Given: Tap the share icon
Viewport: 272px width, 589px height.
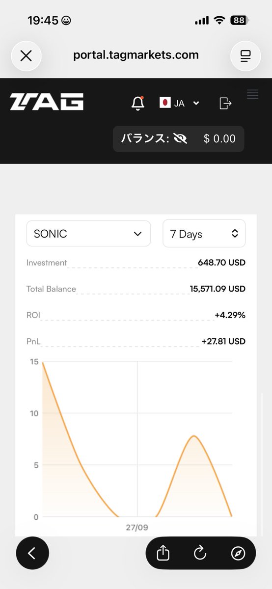Looking at the screenshot, I should (x=163, y=553).
